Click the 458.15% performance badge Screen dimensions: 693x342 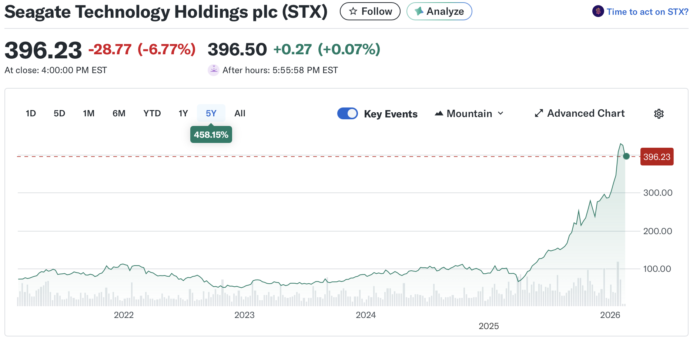211,135
